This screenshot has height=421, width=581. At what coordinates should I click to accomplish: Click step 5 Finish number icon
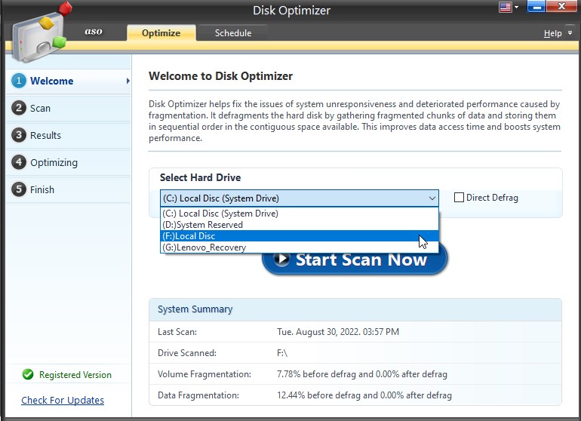pyautogui.click(x=19, y=189)
